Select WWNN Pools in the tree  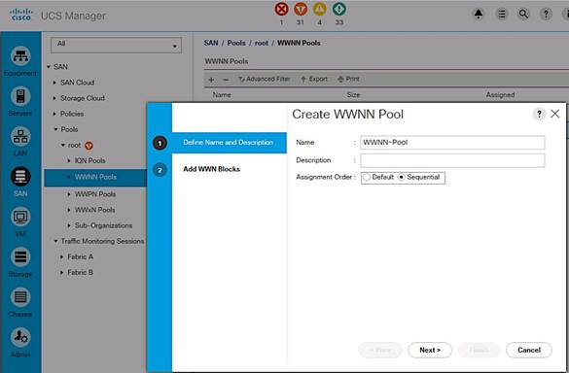[95, 177]
